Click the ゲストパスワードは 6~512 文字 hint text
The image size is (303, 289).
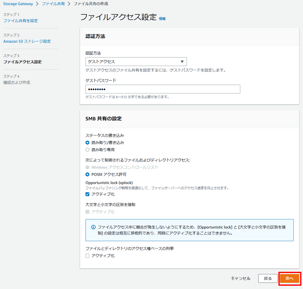pos(127,97)
